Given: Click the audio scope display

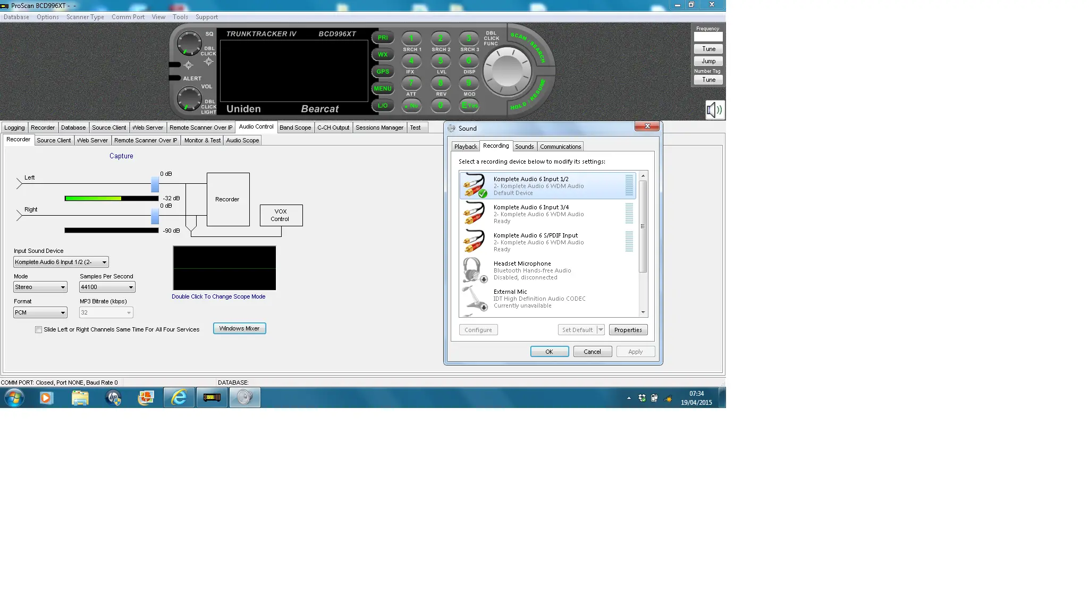Looking at the screenshot, I should [224, 268].
